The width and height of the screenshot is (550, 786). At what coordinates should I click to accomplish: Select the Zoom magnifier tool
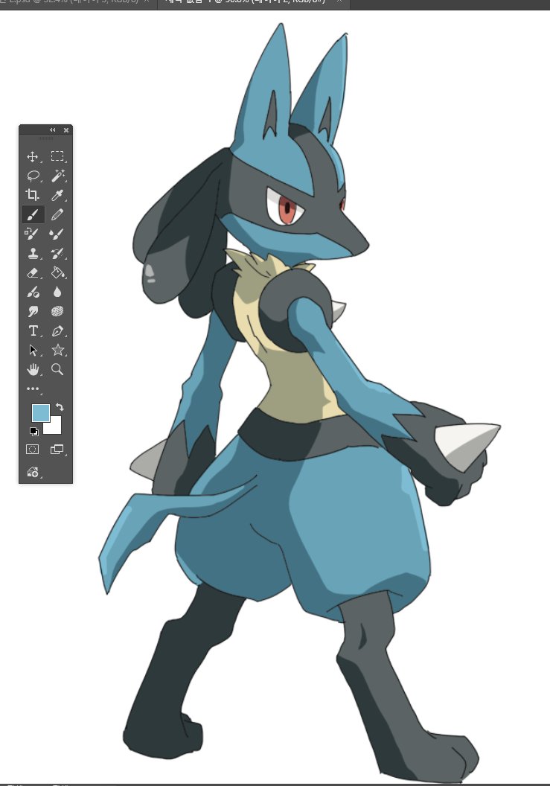click(57, 369)
